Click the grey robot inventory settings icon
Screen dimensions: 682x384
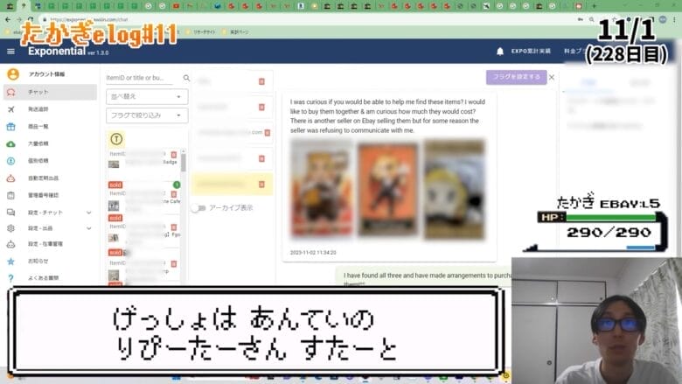click(11, 244)
